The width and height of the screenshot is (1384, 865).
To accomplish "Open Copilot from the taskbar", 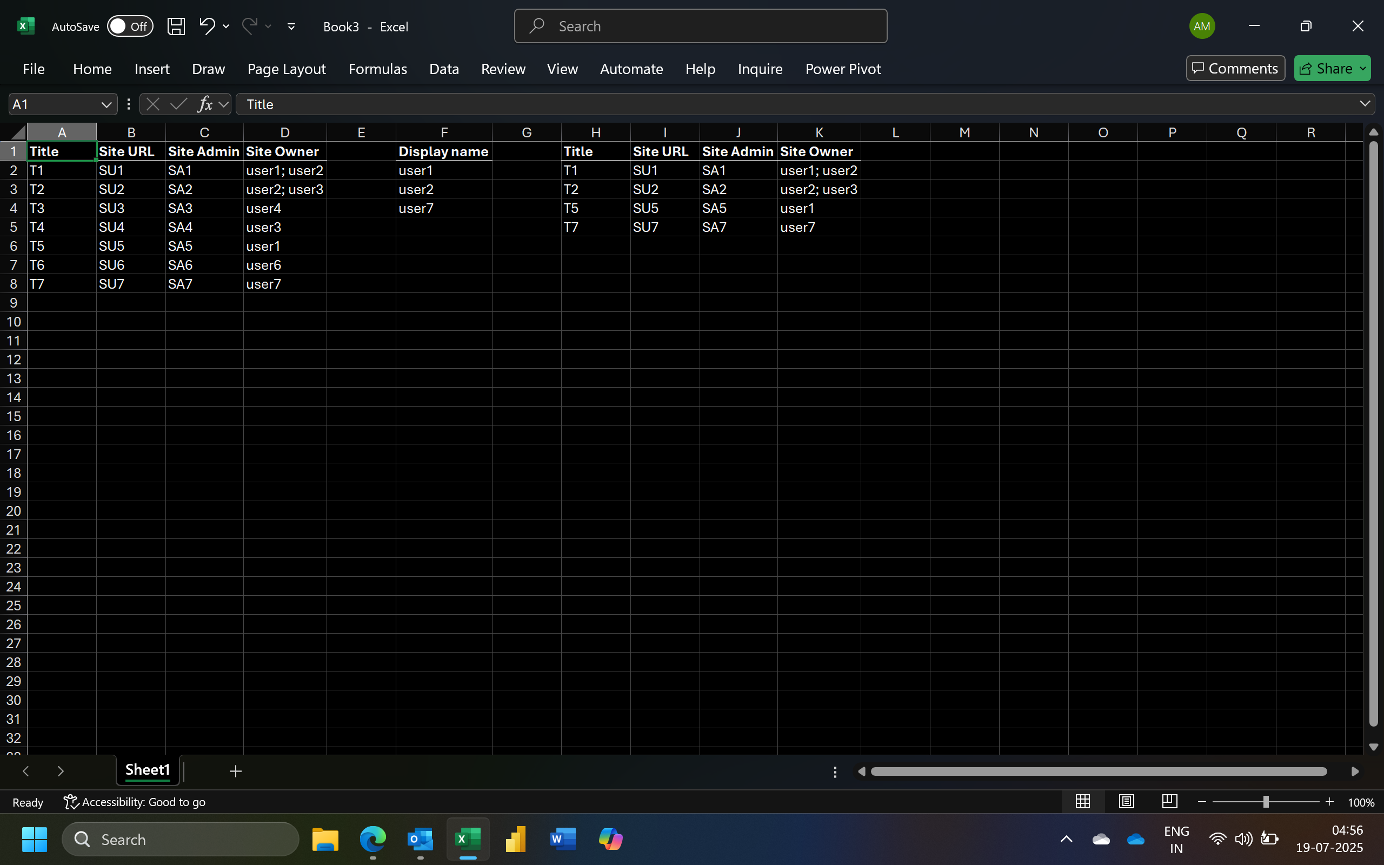I will pyautogui.click(x=610, y=839).
